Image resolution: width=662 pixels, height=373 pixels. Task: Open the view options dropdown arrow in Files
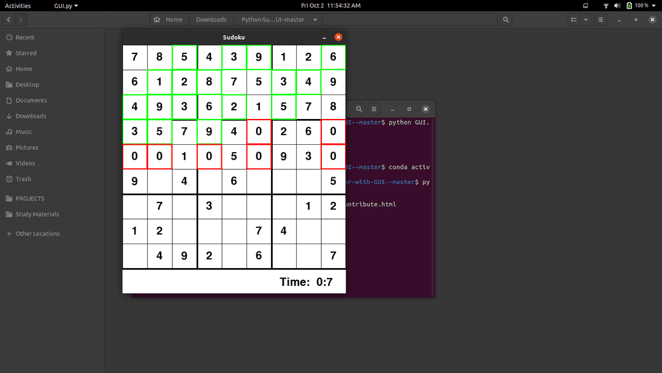(585, 19)
